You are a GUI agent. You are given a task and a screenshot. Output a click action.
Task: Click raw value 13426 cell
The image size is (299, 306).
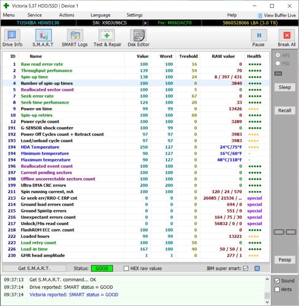(x=235, y=109)
